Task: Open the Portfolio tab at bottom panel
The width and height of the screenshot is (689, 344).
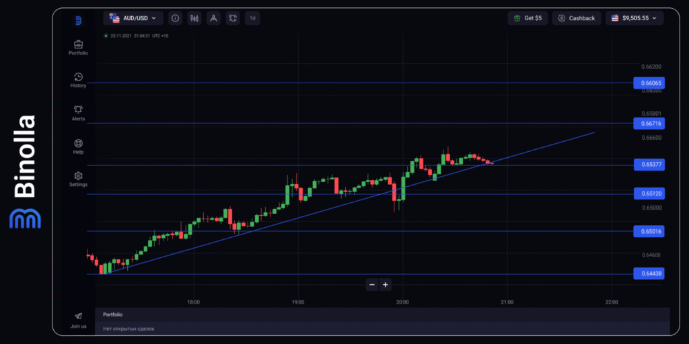Action: (x=113, y=314)
